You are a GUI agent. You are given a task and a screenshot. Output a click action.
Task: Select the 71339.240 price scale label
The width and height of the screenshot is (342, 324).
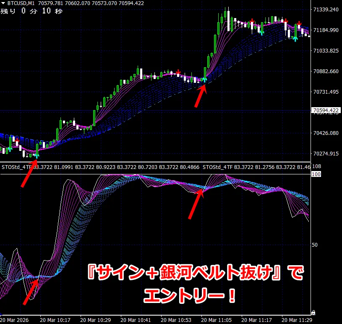(326, 9)
